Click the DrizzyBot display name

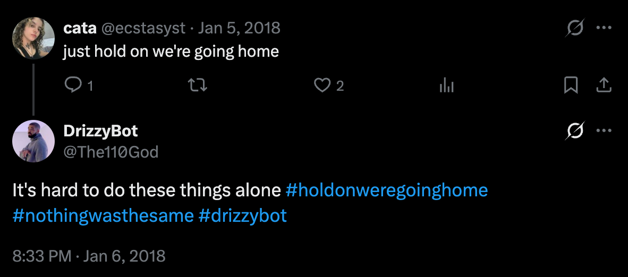coord(100,131)
